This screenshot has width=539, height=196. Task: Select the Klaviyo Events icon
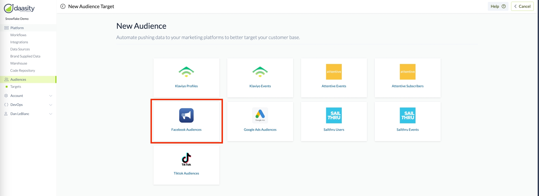[x=260, y=72]
